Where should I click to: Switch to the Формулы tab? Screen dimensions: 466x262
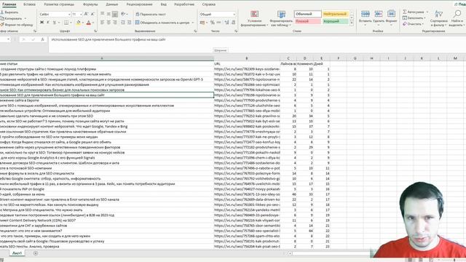click(90, 4)
